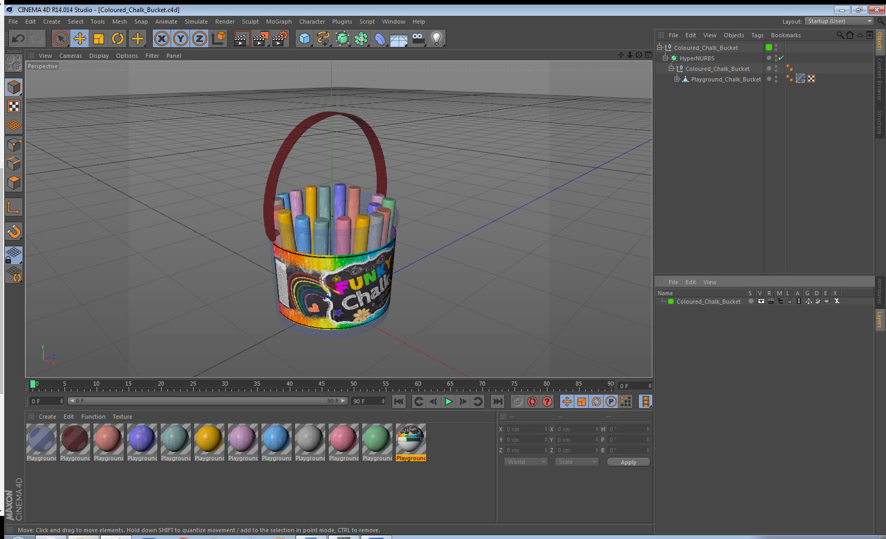The height and width of the screenshot is (539, 886).
Task: Open the viewport Display menu
Action: tap(99, 56)
